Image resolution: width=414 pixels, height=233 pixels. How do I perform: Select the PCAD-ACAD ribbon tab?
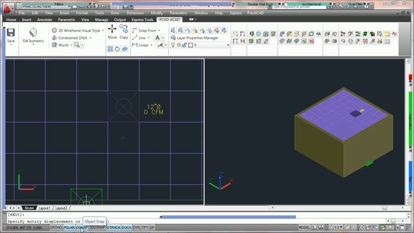coord(169,19)
